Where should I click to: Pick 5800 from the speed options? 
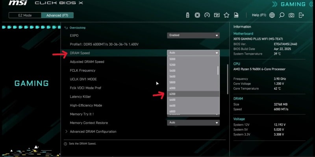193,82
